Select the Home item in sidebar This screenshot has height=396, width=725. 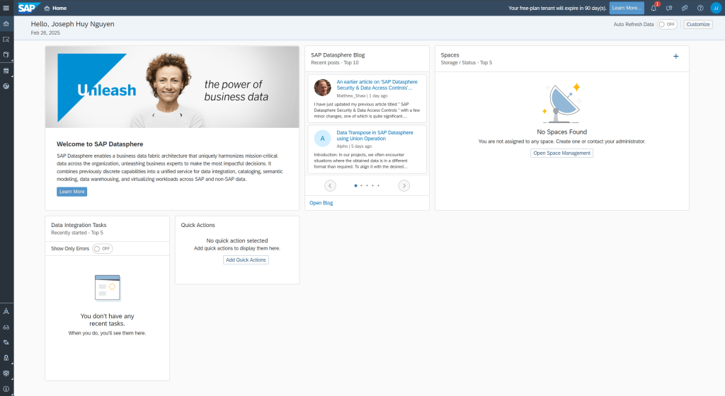(x=6, y=23)
